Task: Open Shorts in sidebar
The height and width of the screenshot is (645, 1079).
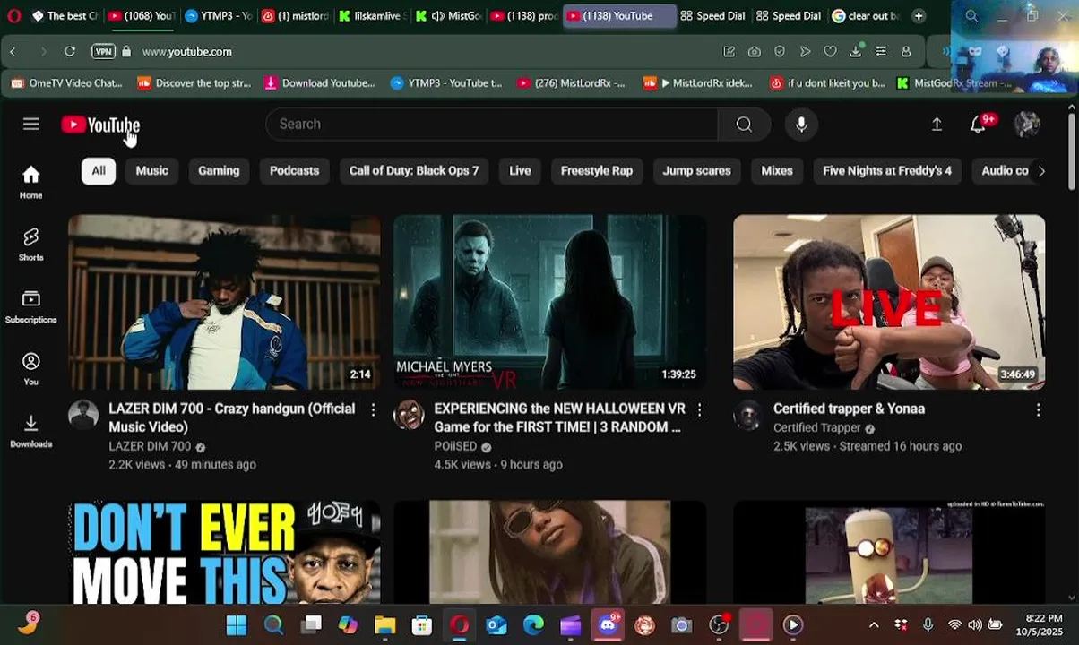Action: pyautogui.click(x=31, y=244)
